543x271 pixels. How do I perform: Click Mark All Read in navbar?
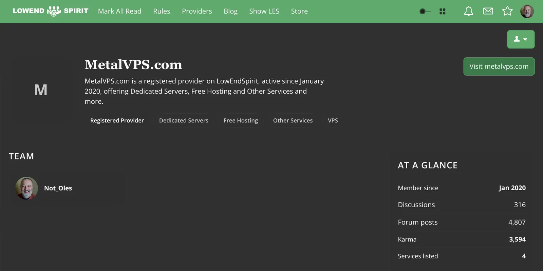[x=119, y=11]
